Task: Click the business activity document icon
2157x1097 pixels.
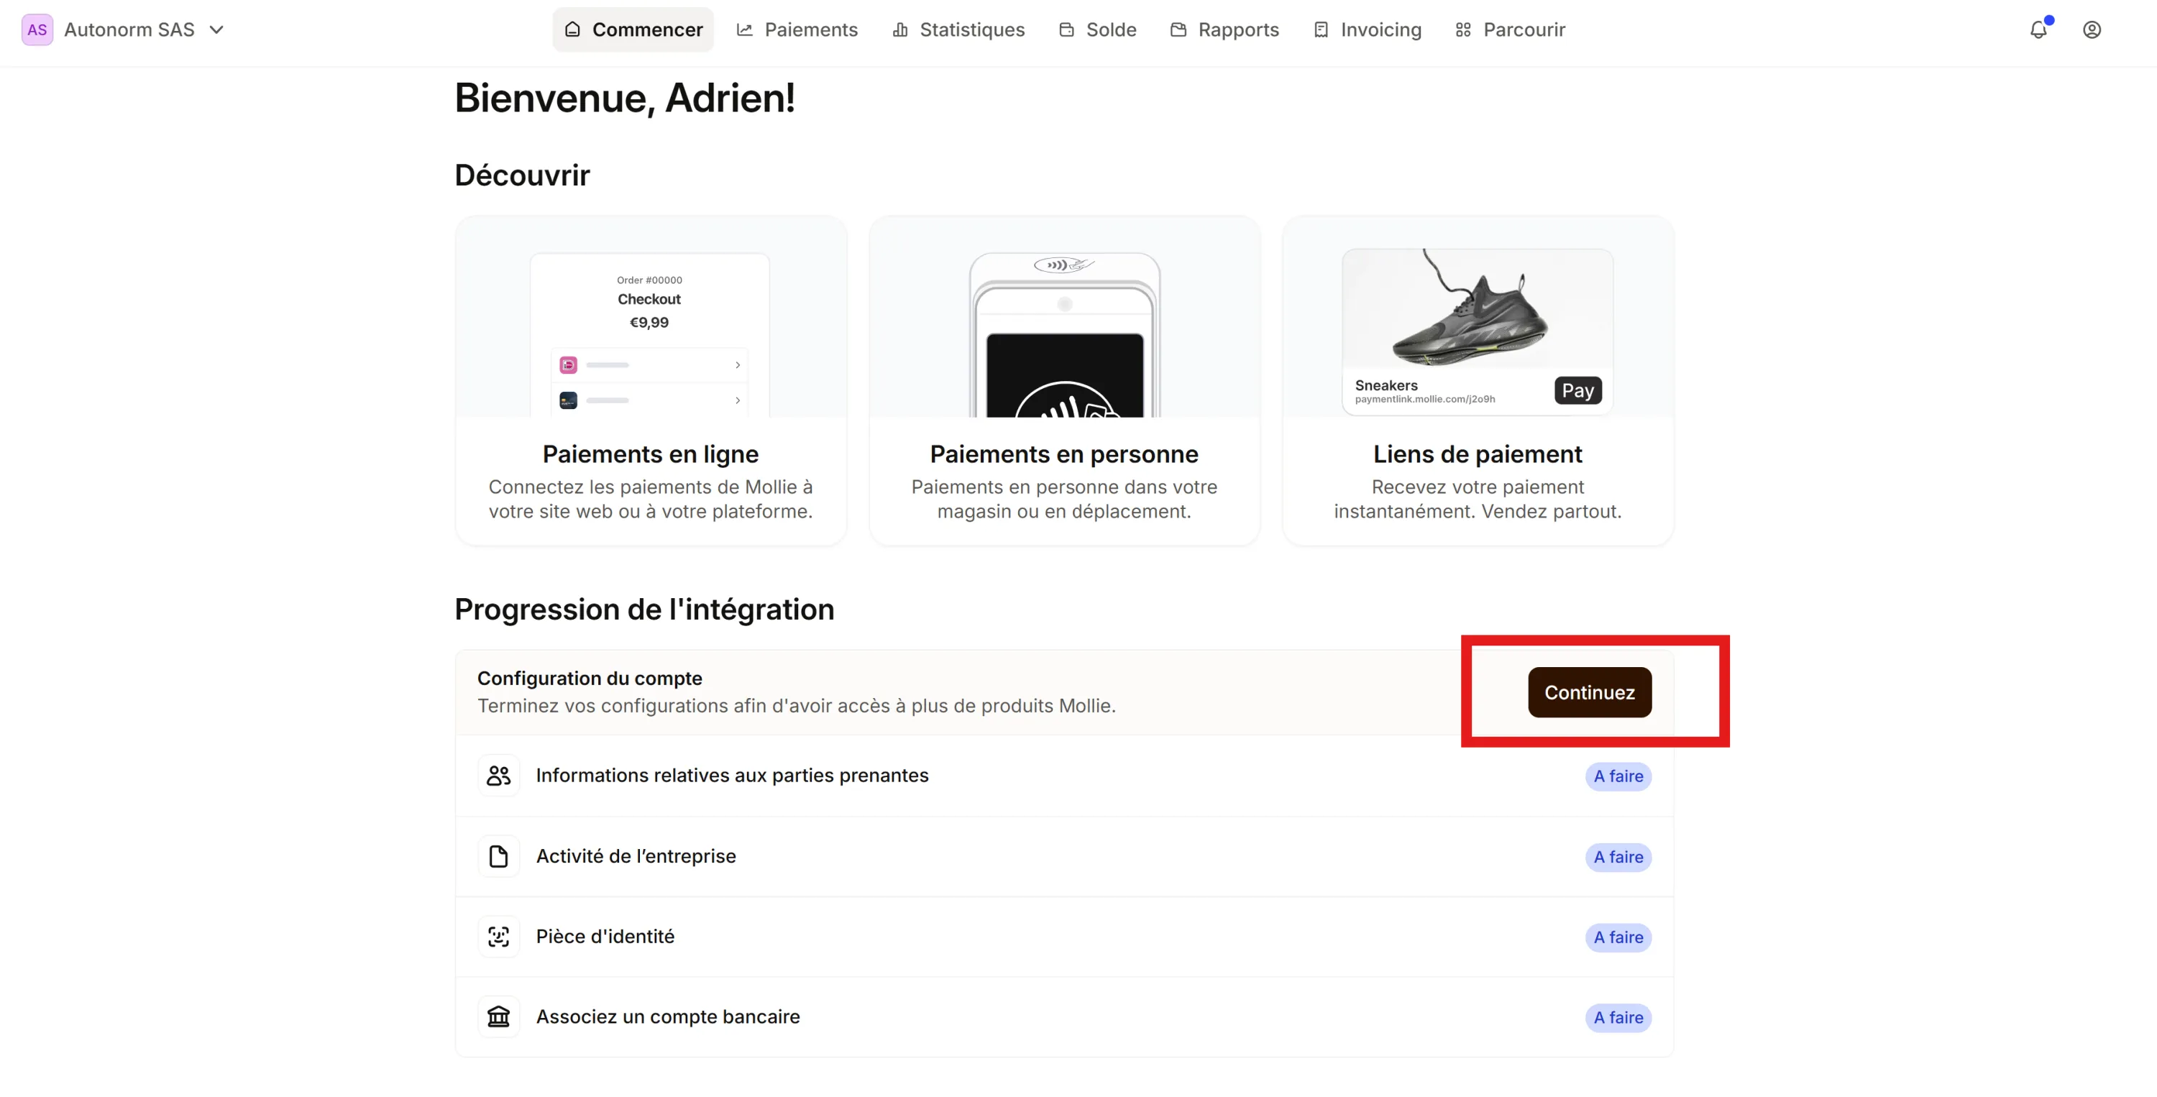Action: tap(498, 856)
